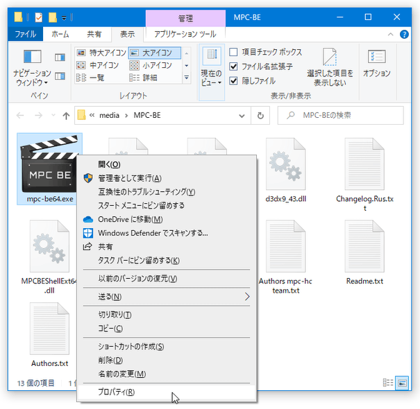The width and height of the screenshot is (420, 409).
Task: Select Authors.txt file
Action: tap(49, 335)
